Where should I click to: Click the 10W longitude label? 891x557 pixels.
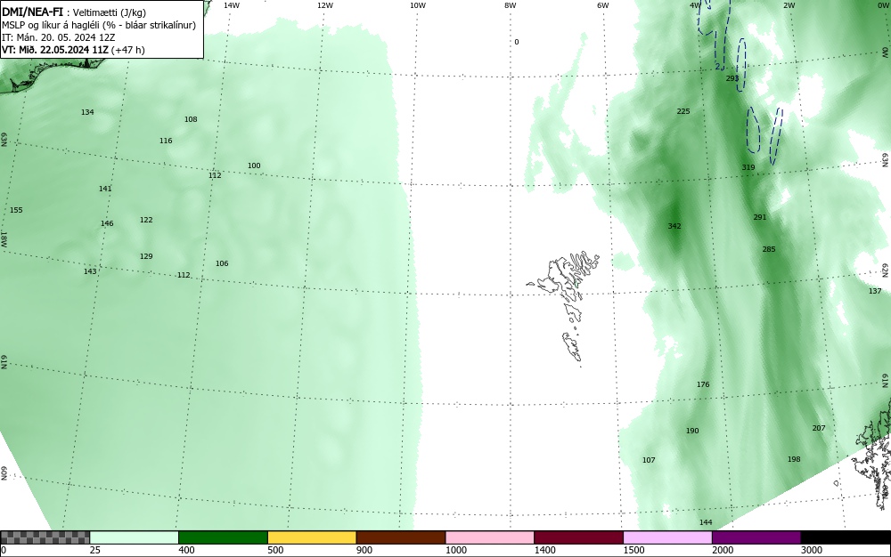[418, 5]
